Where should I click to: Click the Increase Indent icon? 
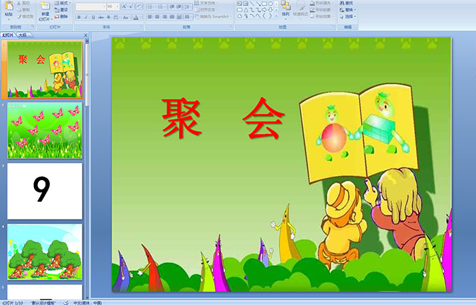[179, 6]
